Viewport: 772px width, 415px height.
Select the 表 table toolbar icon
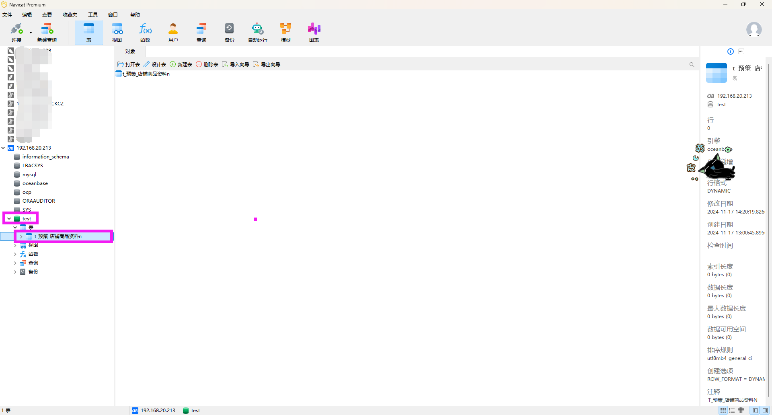89,33
